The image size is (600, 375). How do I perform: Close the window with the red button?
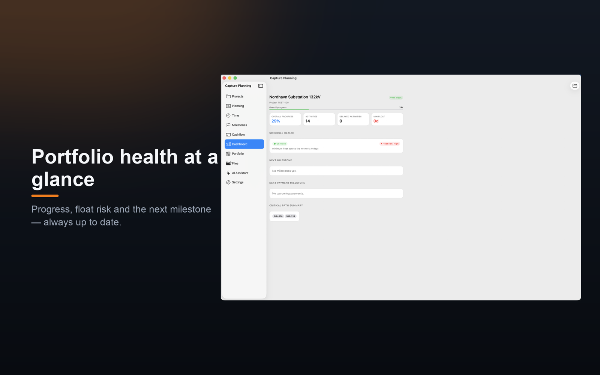[224, 78]
